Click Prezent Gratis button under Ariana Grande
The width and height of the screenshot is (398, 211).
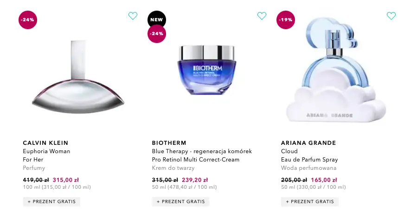pyautogui.click(x=310, y=202)
